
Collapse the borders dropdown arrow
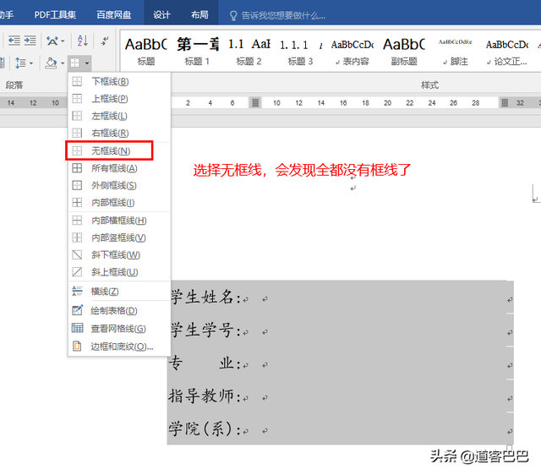tap(87, 63)
